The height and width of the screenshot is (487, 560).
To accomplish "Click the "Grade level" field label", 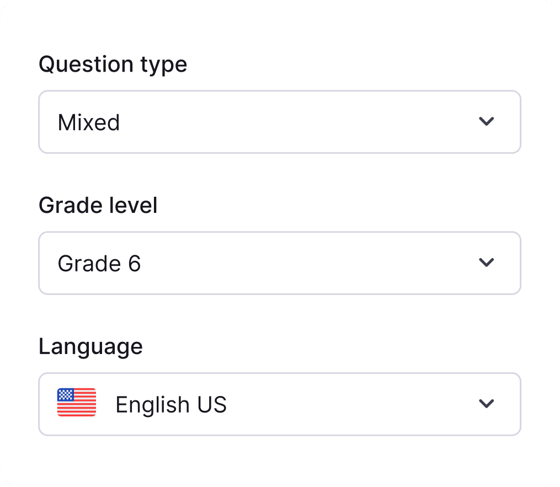I will click(98, 206).
